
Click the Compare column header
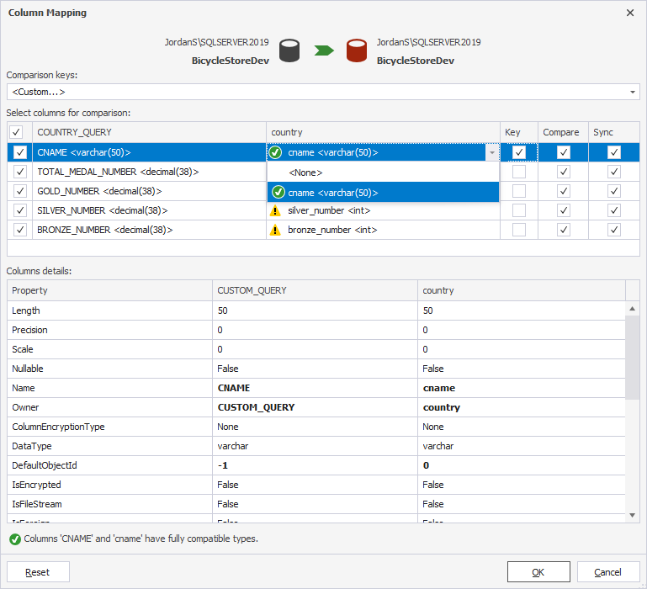563,132
